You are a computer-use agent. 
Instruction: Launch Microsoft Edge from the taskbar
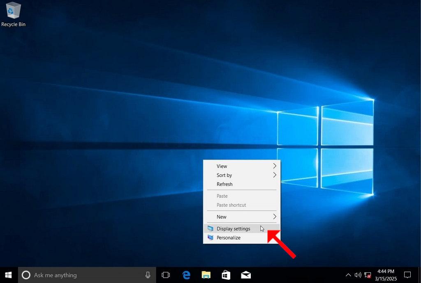coord(186,275)
